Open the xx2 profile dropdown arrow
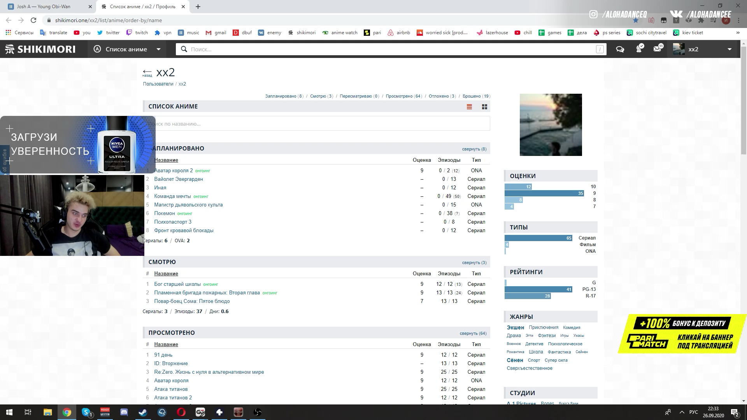 click(x=729, y=49)
